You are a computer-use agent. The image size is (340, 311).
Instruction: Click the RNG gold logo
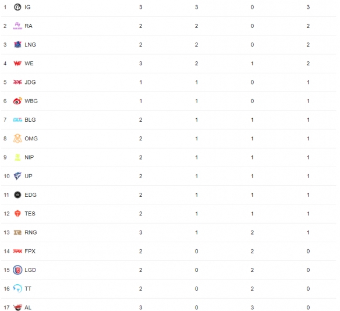(x=17, y=232)
